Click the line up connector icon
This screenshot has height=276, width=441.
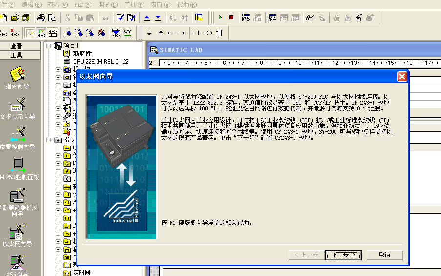pyautogui.click(x=160, y=33)
